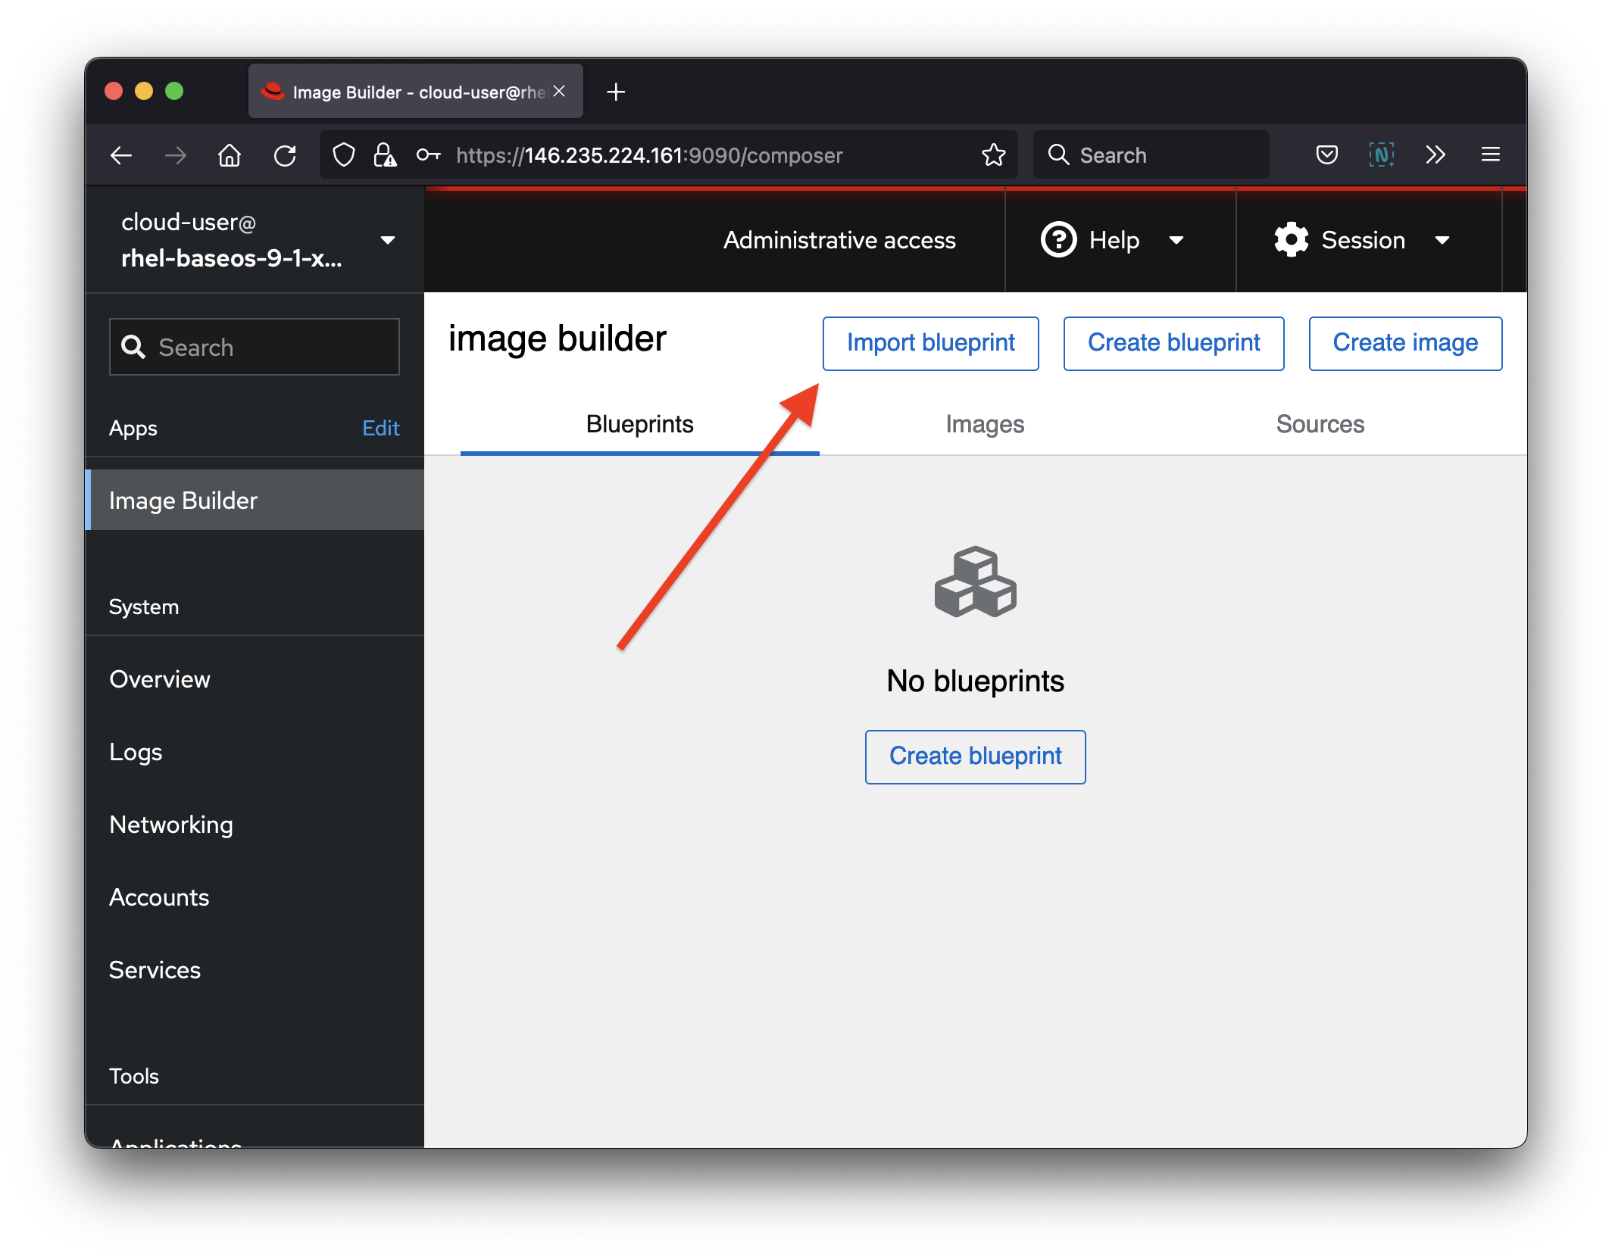The width and height of the screenshot is (1612, 1260).
Task: Click the Import blueprint button
Action: click(x=930, y=343)
